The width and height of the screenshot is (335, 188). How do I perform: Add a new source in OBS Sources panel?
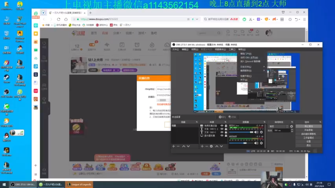click(202, 146)
